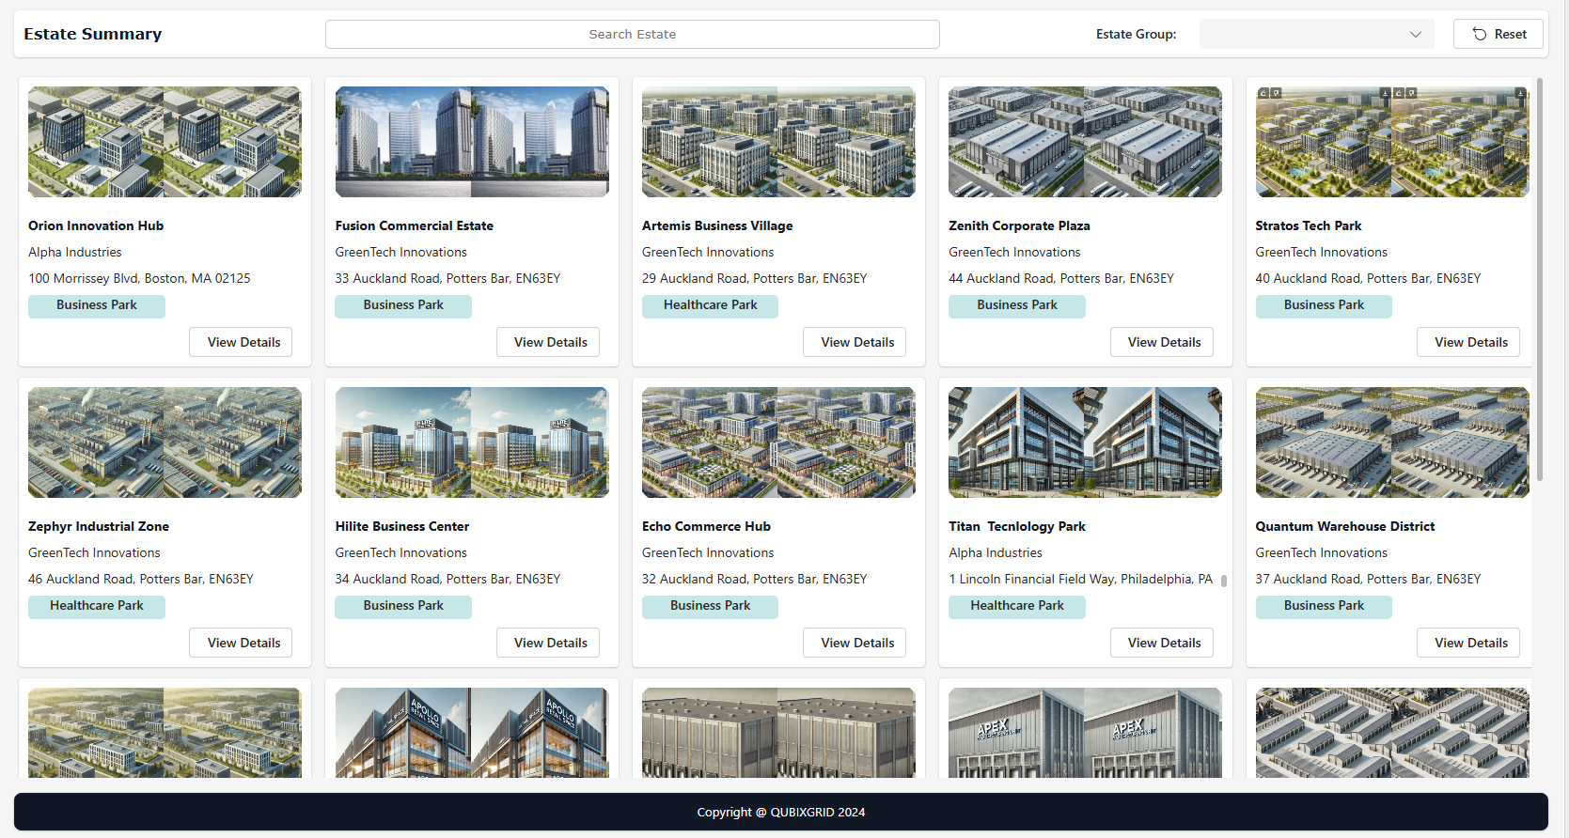1569x838 pixels.
Task: View details for Titan Tecnlology Park
Action: (x=1164, y=643)
